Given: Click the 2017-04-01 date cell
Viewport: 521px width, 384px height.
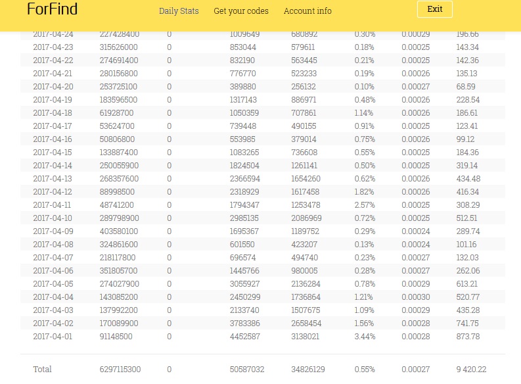Looking at the screenshot, I should (x=53, y=337).
